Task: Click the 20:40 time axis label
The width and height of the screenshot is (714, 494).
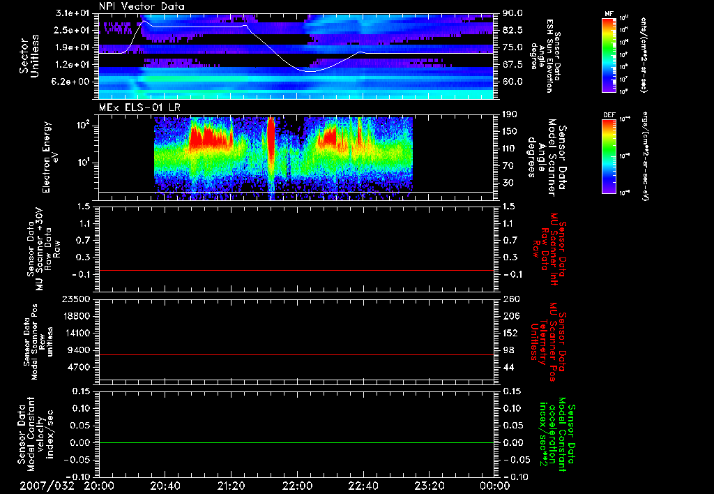Action: pos(165,485)
